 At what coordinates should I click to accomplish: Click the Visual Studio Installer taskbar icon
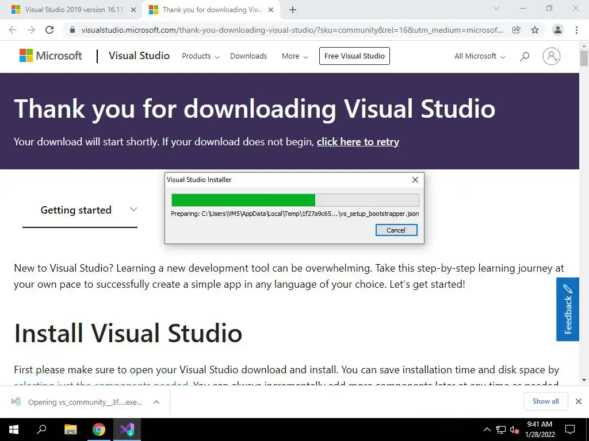click(x=127, y=430)
